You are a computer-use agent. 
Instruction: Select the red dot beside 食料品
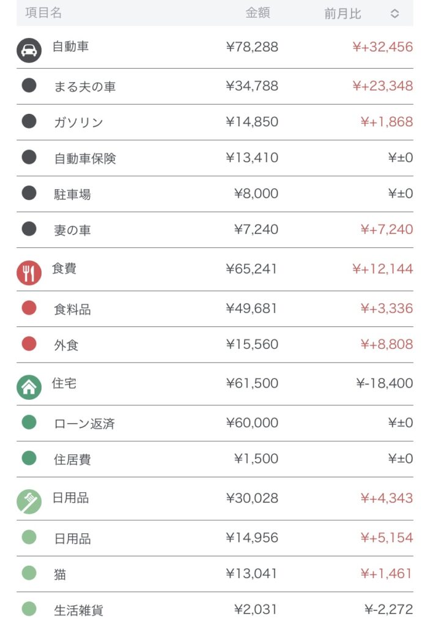click(x=29, y=307)
